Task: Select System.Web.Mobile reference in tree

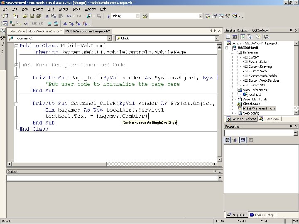Action: (x=262, y=76)
